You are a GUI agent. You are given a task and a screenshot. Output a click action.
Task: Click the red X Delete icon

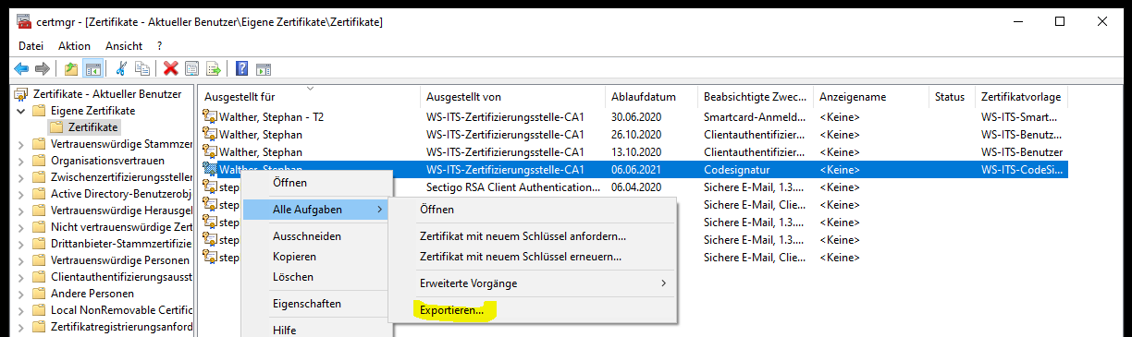point(171,68)
